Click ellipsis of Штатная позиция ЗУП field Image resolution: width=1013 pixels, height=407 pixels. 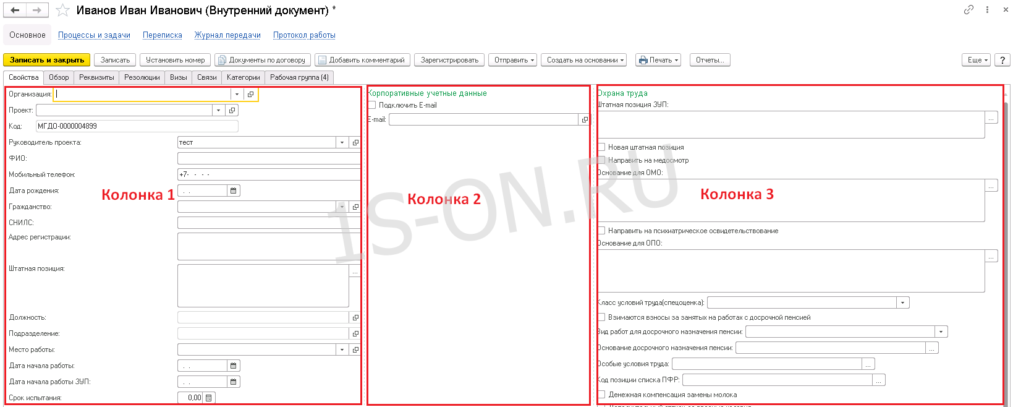(x=991, y=118)
